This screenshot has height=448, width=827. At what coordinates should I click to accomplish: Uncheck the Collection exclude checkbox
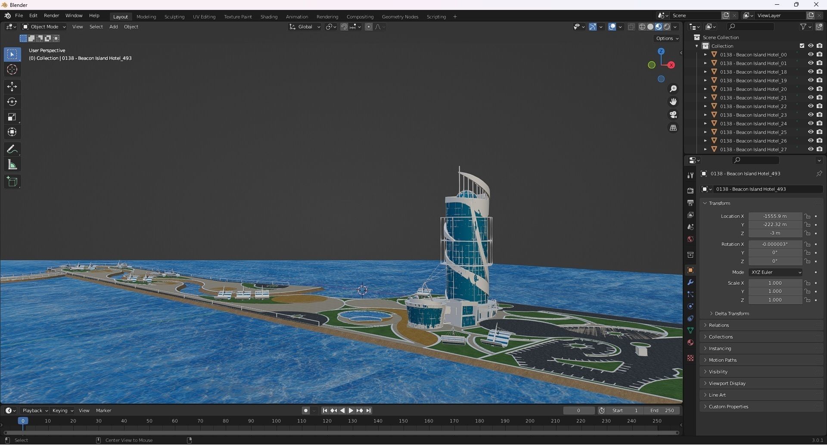(x=802, y=46)
